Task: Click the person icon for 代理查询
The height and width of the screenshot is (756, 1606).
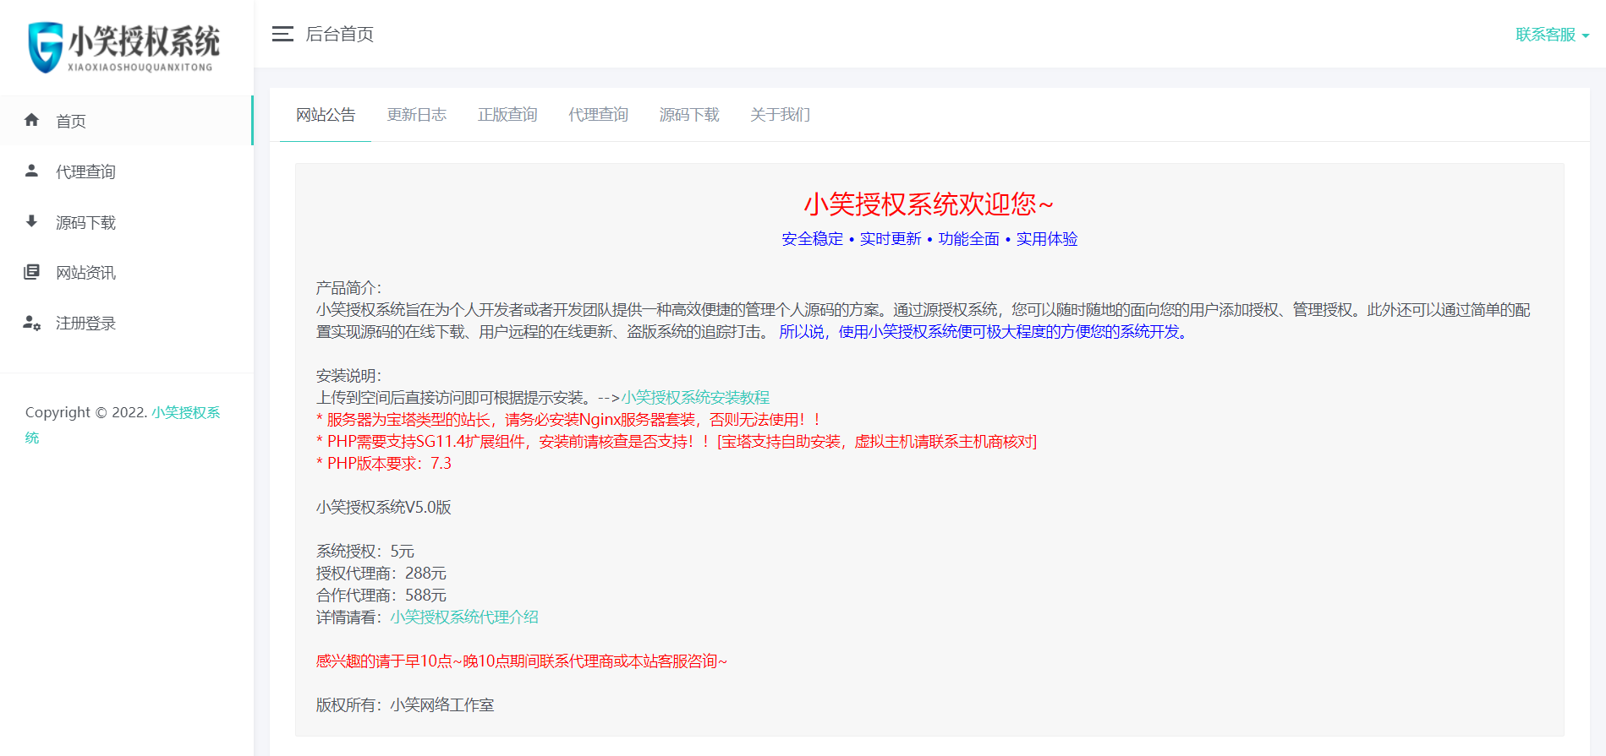Action: pyautogui.click(x=32, y=171)
